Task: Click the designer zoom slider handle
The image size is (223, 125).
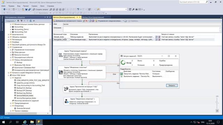Action: point(217,102)
